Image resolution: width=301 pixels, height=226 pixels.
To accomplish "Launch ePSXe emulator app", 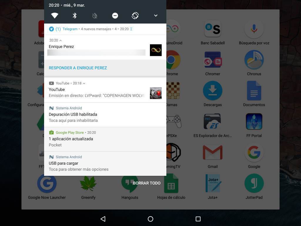I will (173, 125).
